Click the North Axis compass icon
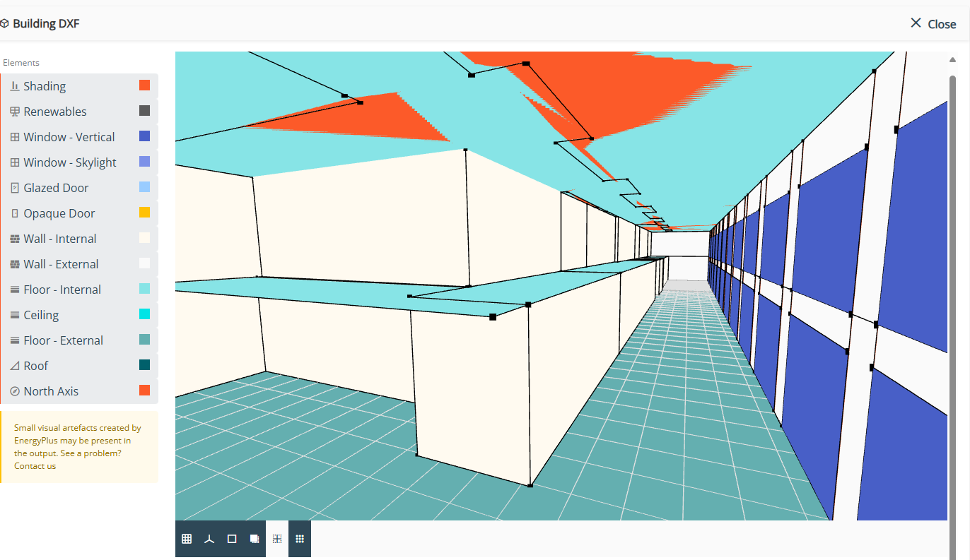This screenshot has height=560, width=970. click(15, 391)
